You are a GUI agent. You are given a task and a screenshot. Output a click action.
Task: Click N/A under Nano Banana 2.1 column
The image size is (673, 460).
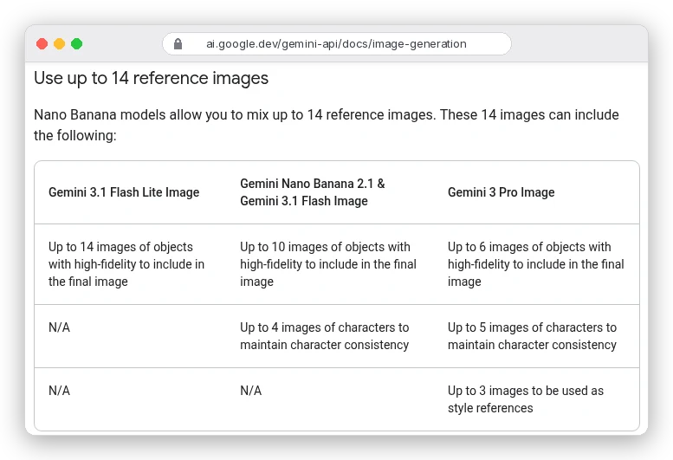click(x=251, y=391)
